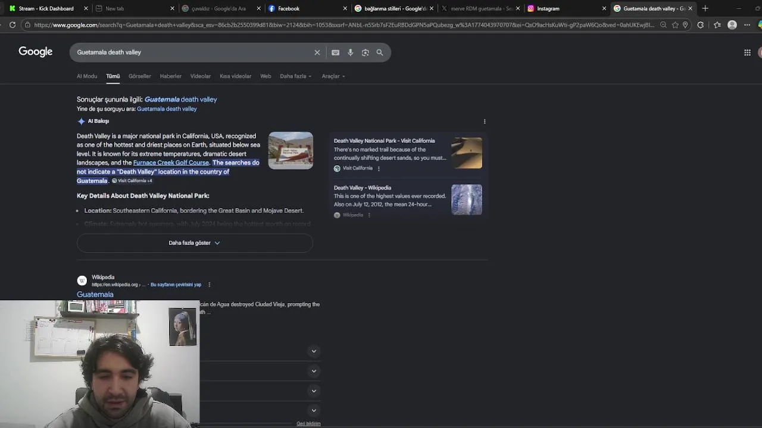The height and width of the screenshot is (428, 762).
Task: Open the browser profile avatar
Action: [x=732, y=25]
